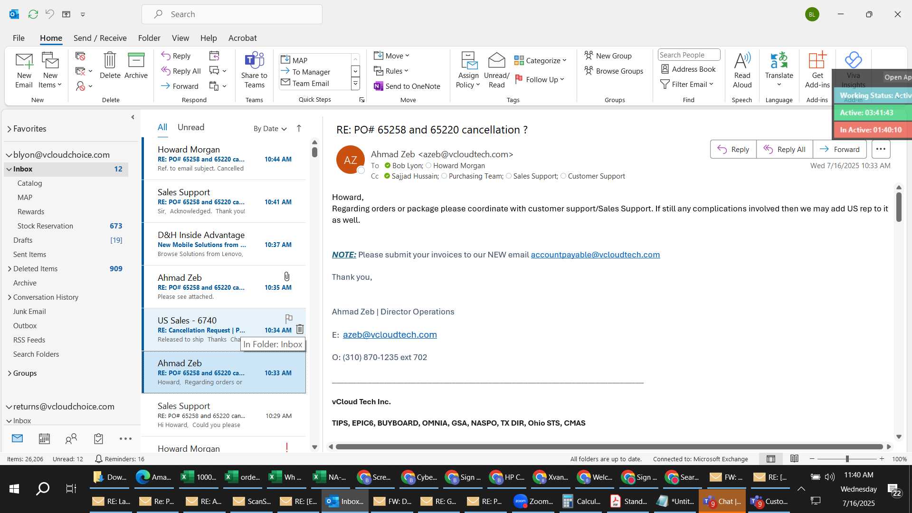Click the zoom out minus button
This screenshot has height=513, width=912.
[x=812, y=459]
